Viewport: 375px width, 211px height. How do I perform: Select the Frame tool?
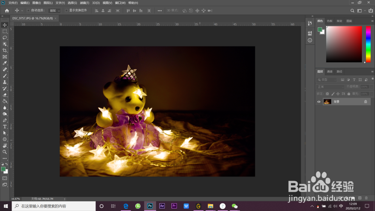click(x=4, y=57)
